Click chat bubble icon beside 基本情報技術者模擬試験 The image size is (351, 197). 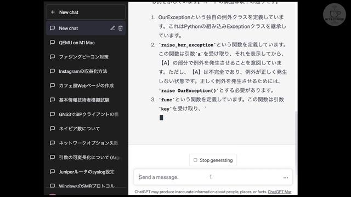coord(53,100)
